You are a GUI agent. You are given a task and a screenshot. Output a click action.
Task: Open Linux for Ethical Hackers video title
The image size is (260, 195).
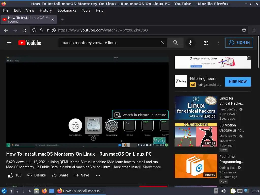231,101
